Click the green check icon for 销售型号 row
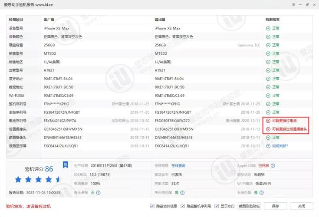The image size is (319, 217). pos(268,53)
